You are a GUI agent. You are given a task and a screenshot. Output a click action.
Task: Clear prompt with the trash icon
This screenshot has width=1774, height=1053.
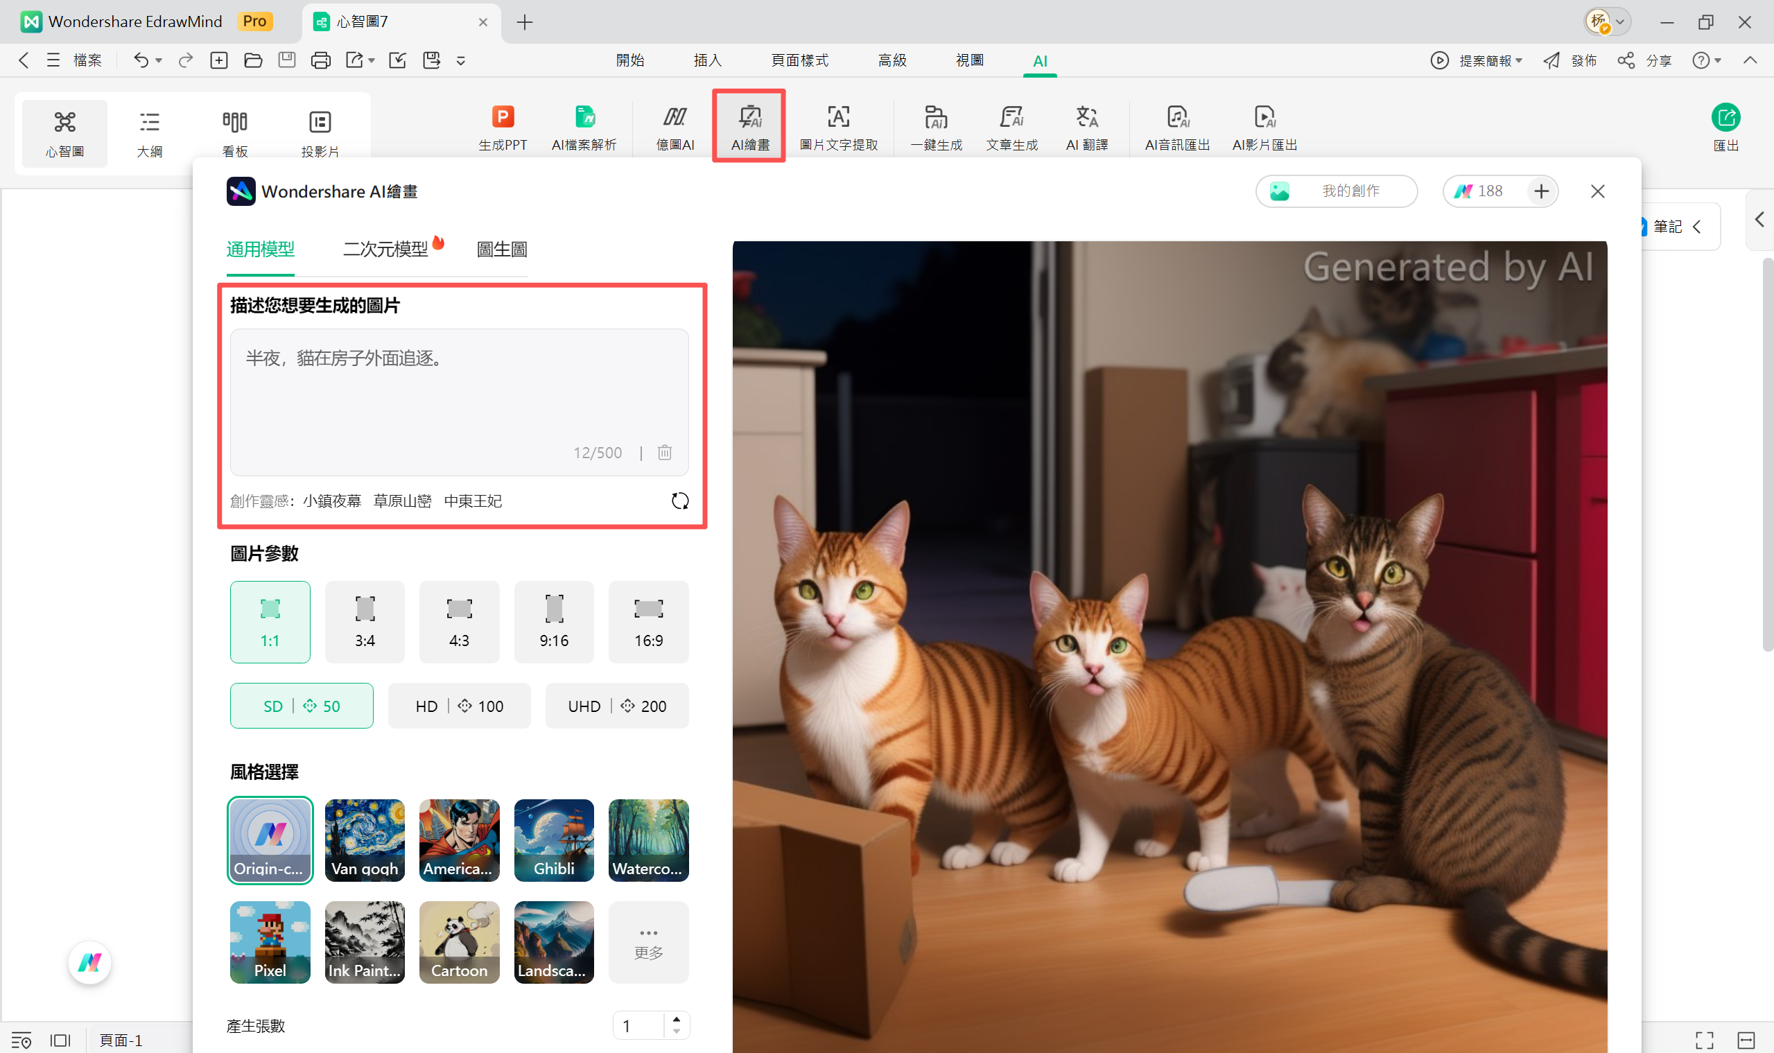pos(664,453)
